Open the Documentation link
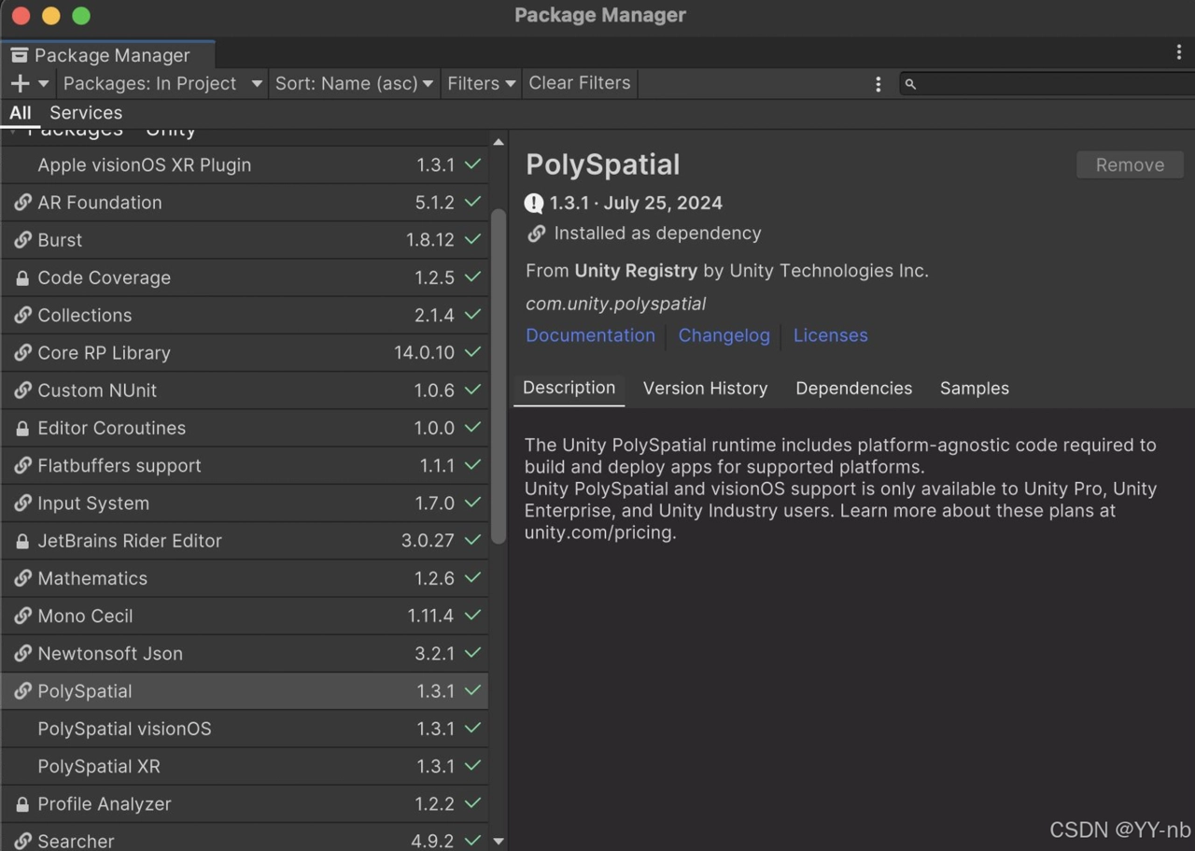 [x=590, y=335]
